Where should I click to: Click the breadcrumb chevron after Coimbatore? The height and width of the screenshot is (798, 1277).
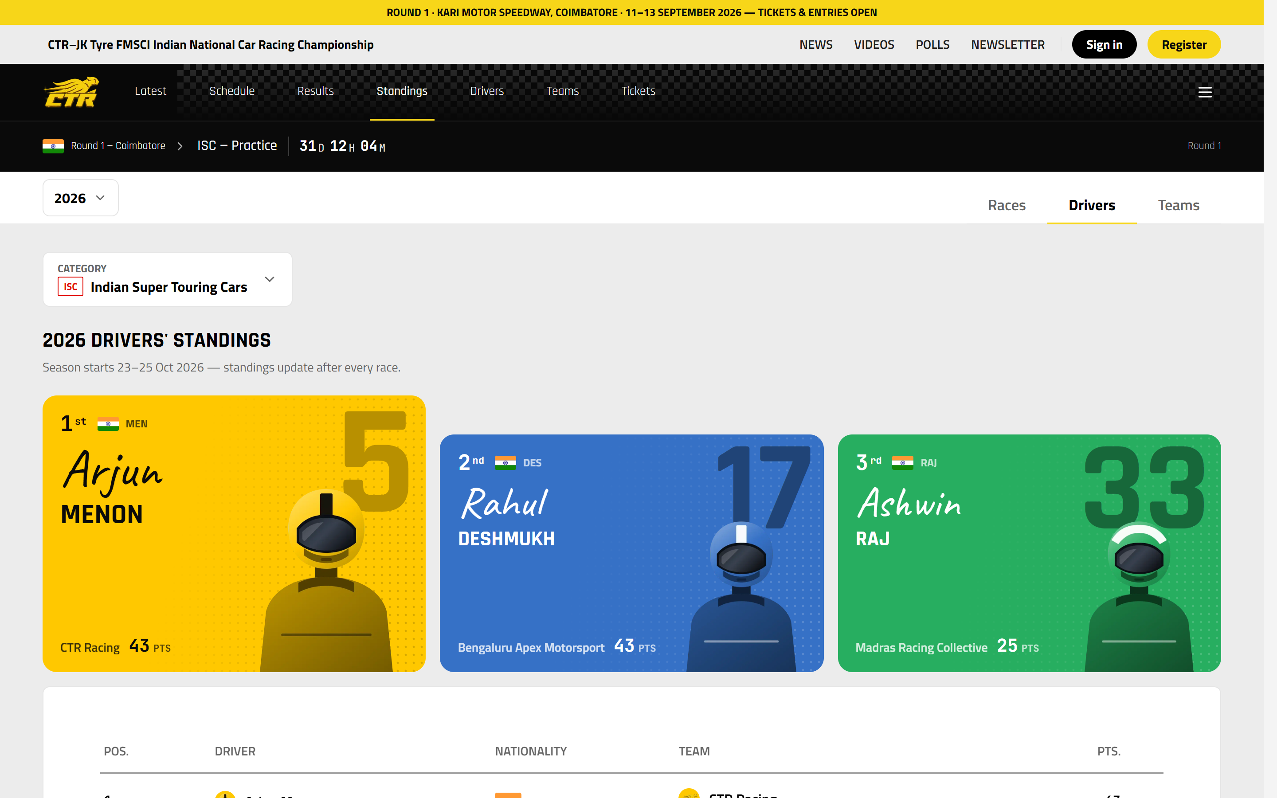[180, 146]
